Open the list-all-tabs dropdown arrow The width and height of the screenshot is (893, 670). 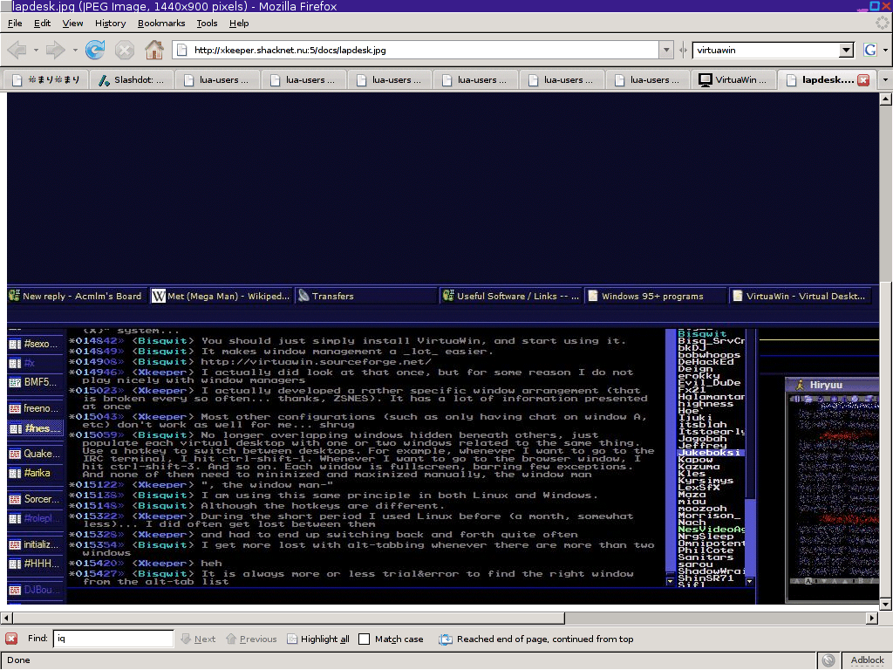click(885, 79)
